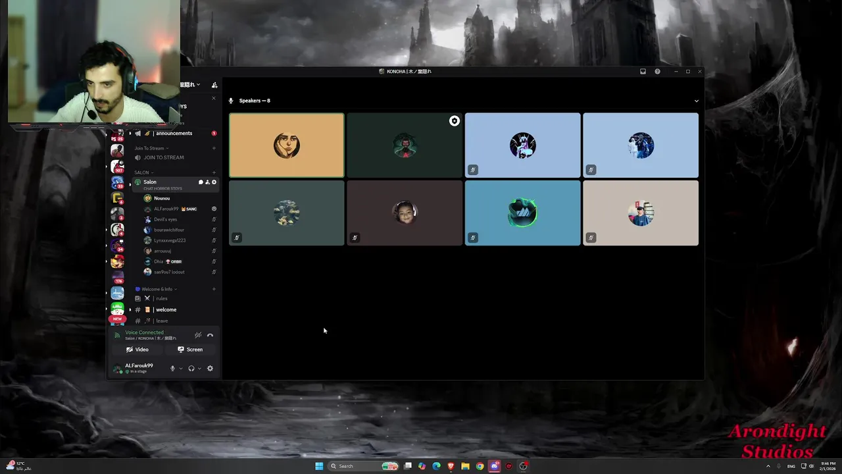Toggle deafen headphones icon

pos(191,369)
